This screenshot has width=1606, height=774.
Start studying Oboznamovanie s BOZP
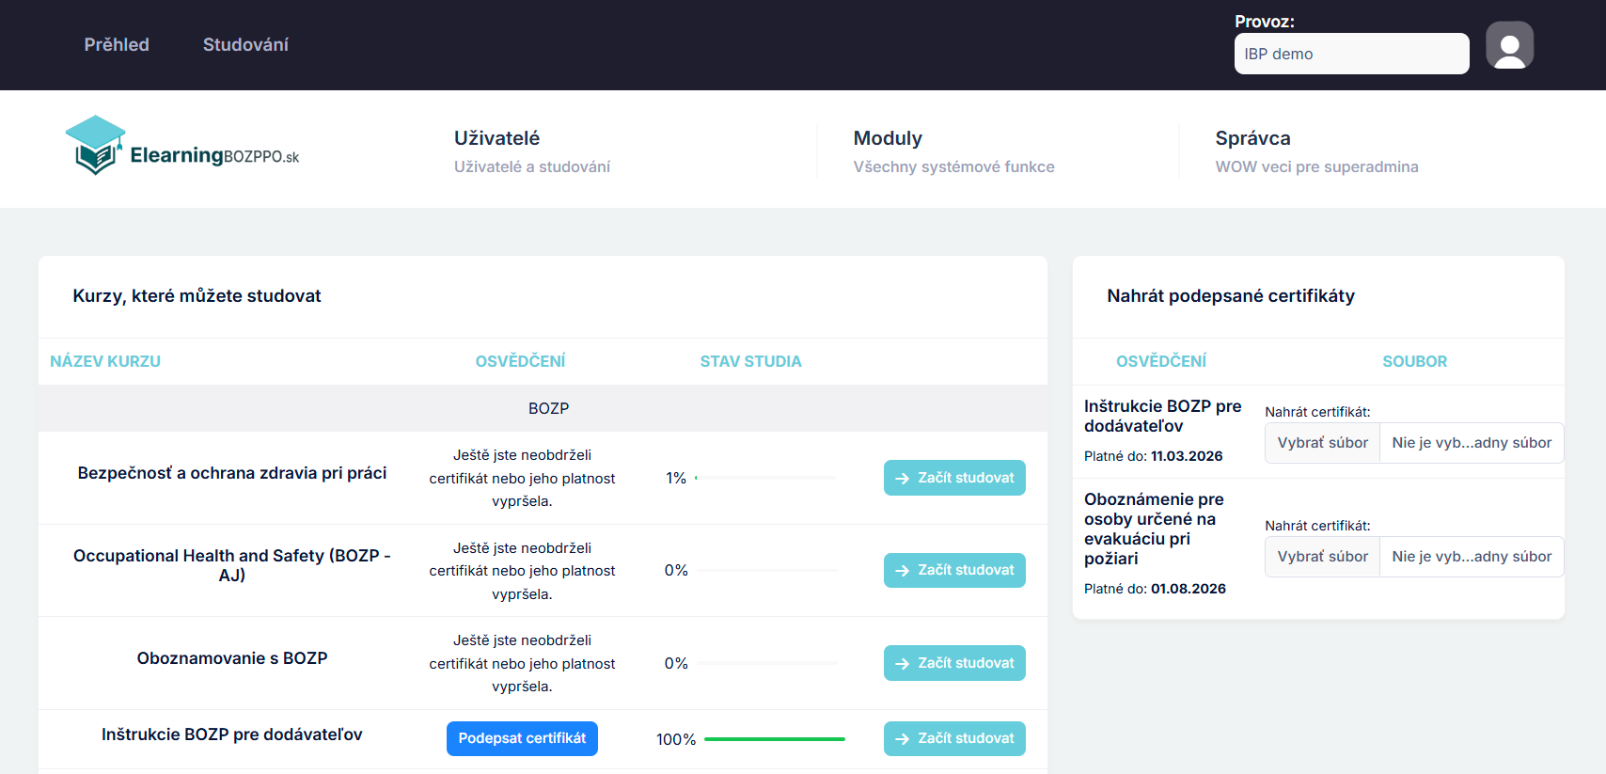pos(953,663)
